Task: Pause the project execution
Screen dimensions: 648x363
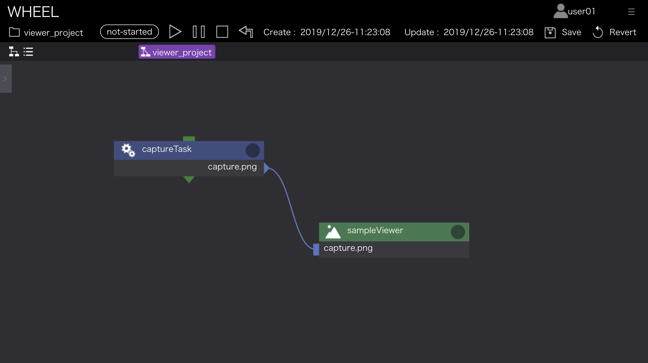Action: [199, 32]
